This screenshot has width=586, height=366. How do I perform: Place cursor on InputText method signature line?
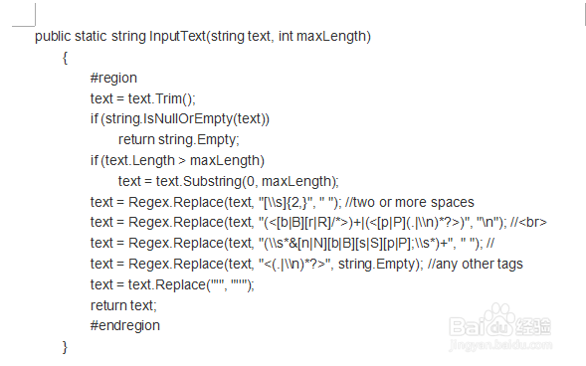203,36
